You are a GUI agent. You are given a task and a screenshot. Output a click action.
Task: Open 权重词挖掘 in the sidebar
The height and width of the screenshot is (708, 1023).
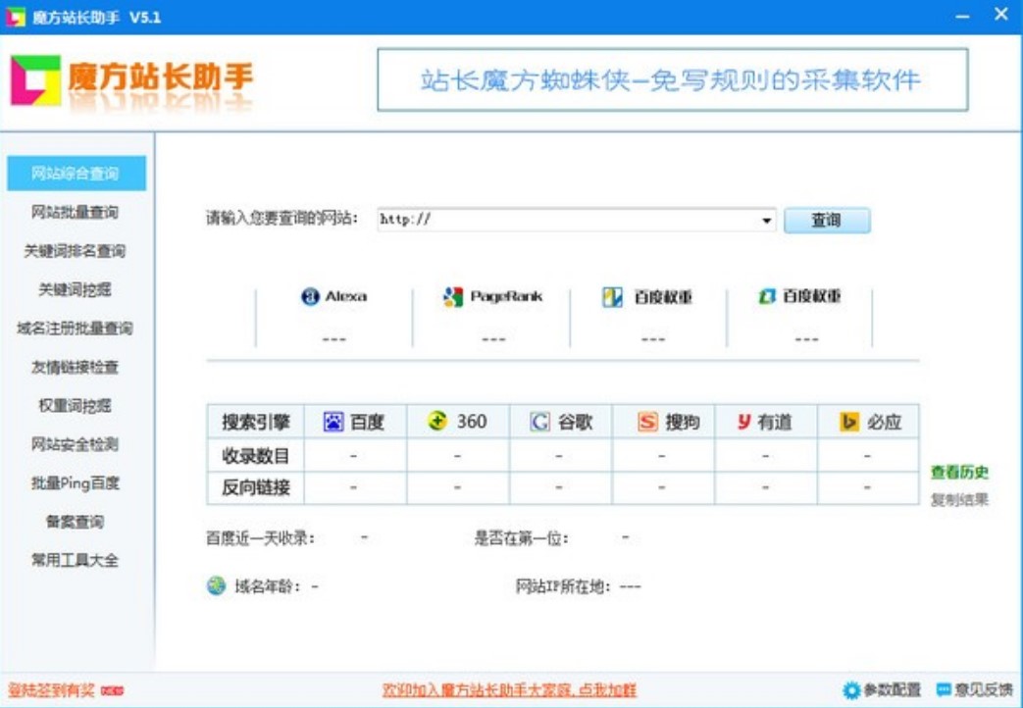[75, 405]
